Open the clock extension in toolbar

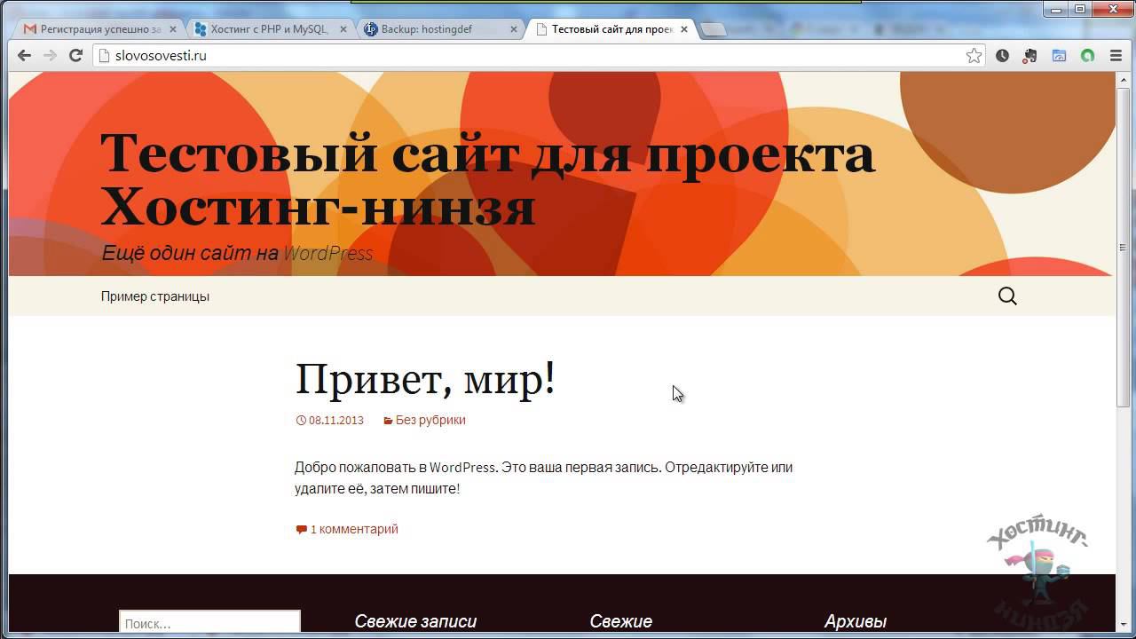pos(1002,56)
